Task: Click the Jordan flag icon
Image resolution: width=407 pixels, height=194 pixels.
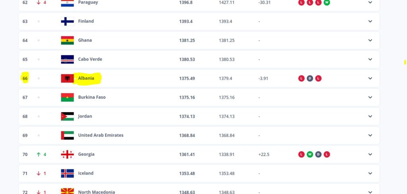Action: 67,116
